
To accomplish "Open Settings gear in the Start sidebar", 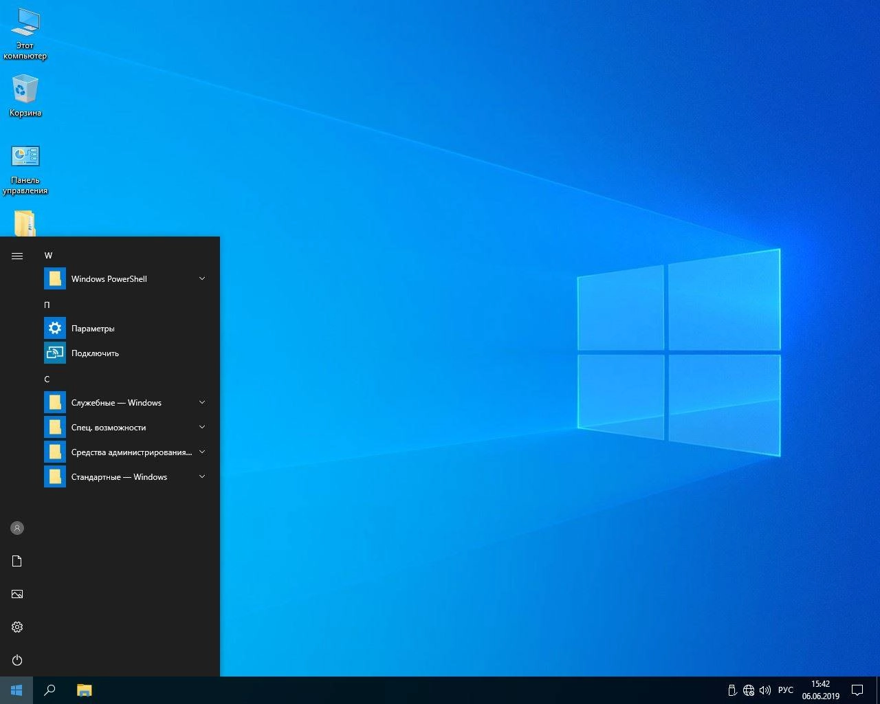I will (x=17, y=627).
